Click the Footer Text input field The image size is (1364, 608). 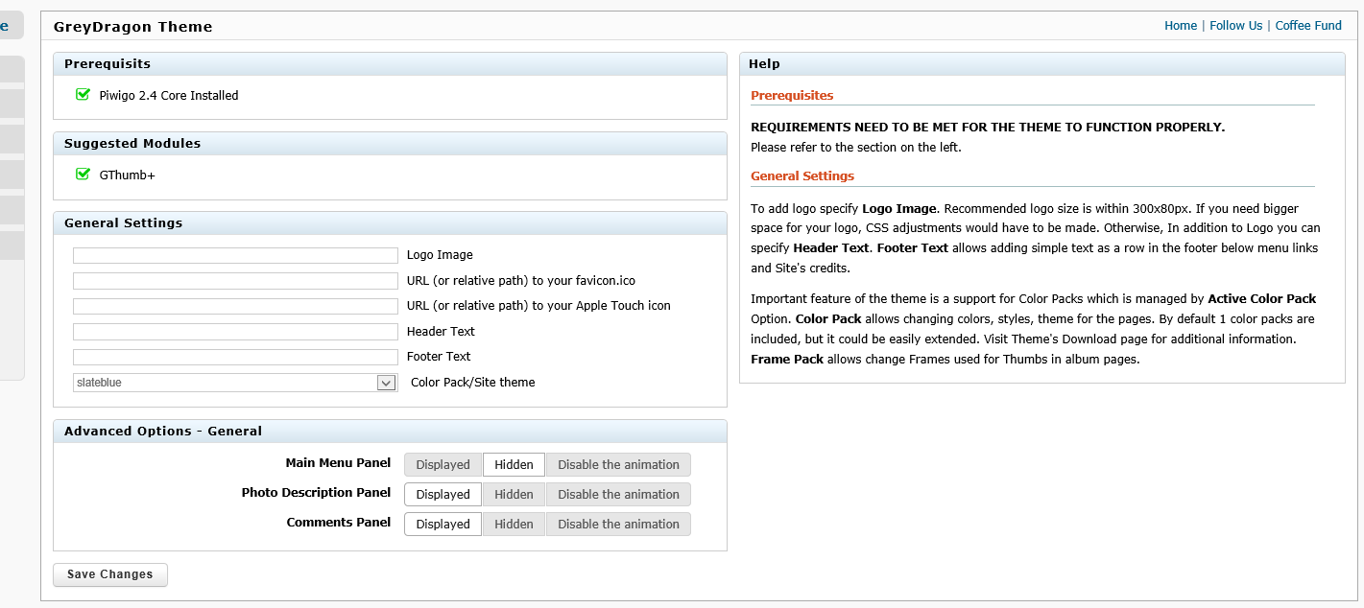point(235,357)
